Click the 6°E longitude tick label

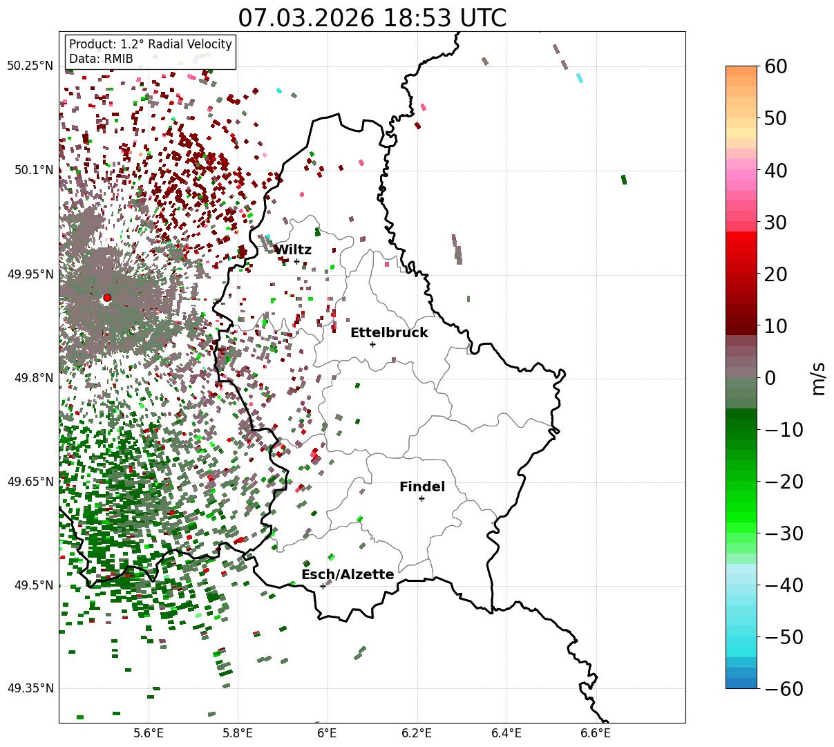coord(327,733)
